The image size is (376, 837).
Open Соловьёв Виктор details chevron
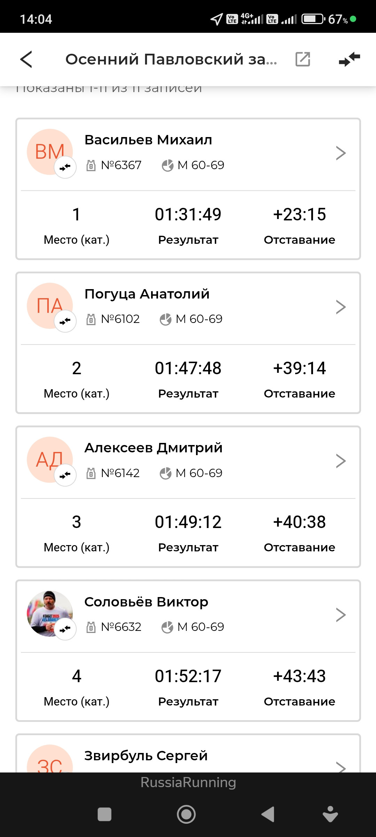tap(340, 615)
